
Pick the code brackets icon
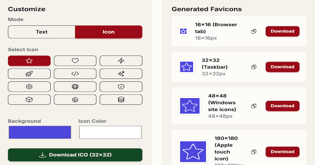coord(75,74)
